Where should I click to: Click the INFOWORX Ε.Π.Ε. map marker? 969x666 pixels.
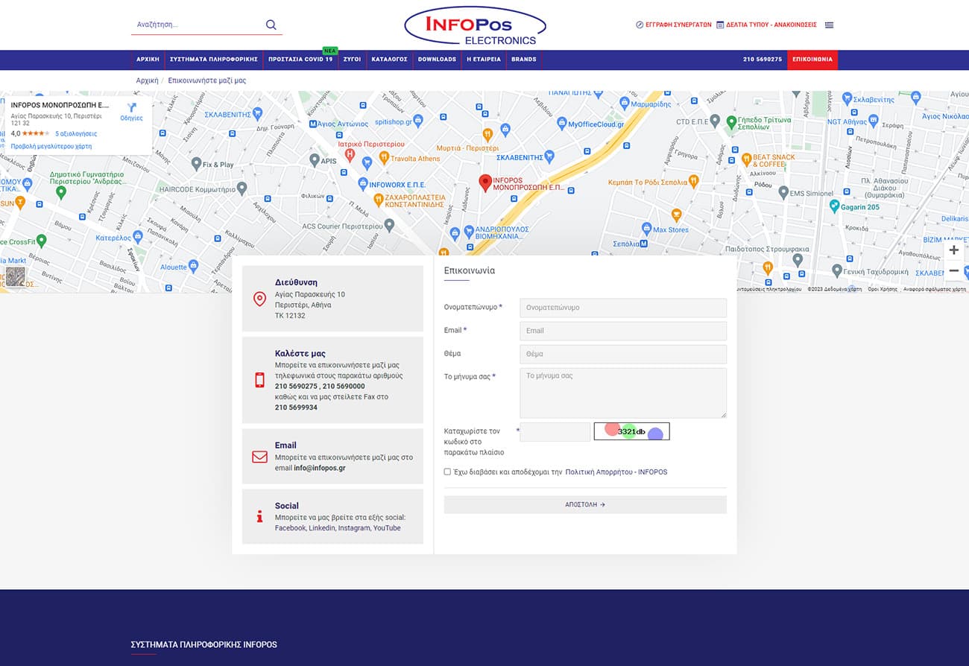click(x=363, y=183)
